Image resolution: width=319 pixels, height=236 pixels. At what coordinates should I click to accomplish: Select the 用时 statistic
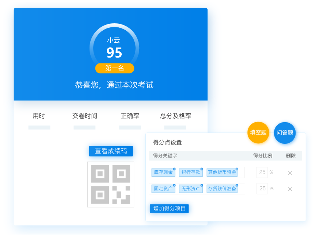coord(39,116)
